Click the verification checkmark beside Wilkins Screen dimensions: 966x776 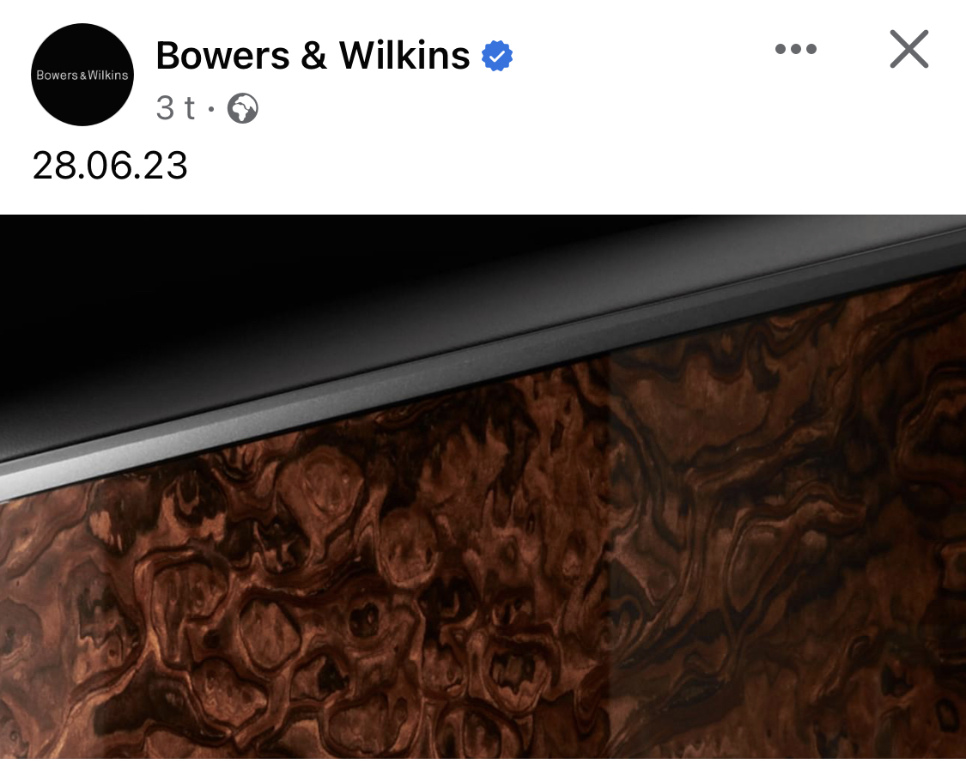point(496,56)
